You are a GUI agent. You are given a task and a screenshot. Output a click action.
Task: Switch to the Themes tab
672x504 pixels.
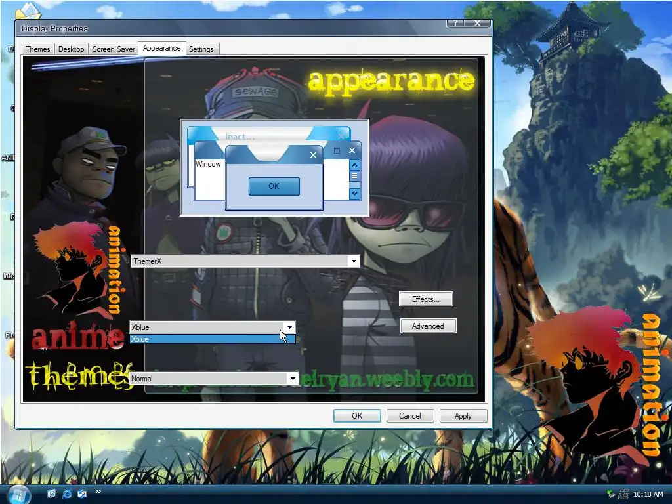point(37,49)
